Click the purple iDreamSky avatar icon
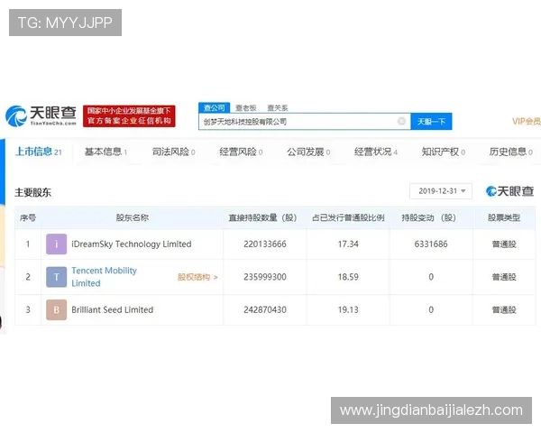Viewport: 541px width, 433px height. point(56,244)
